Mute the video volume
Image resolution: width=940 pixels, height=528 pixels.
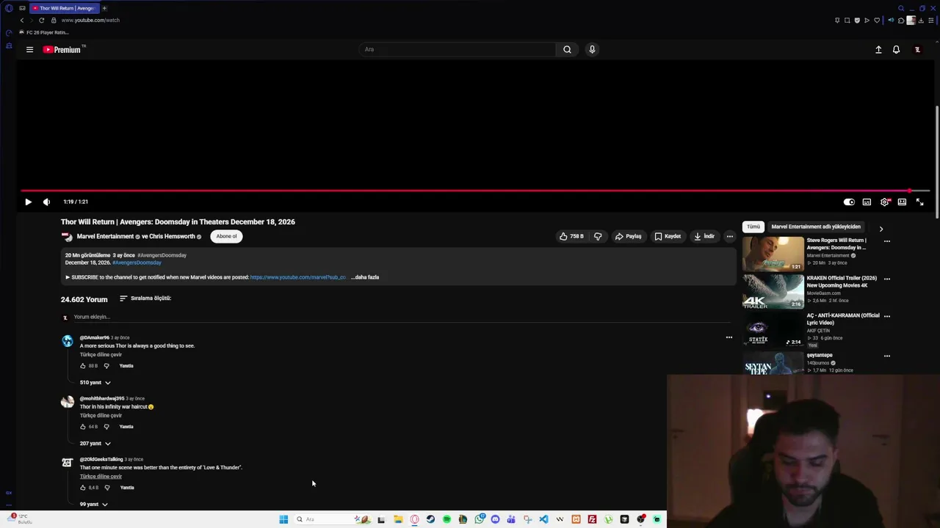coord(46,202)
